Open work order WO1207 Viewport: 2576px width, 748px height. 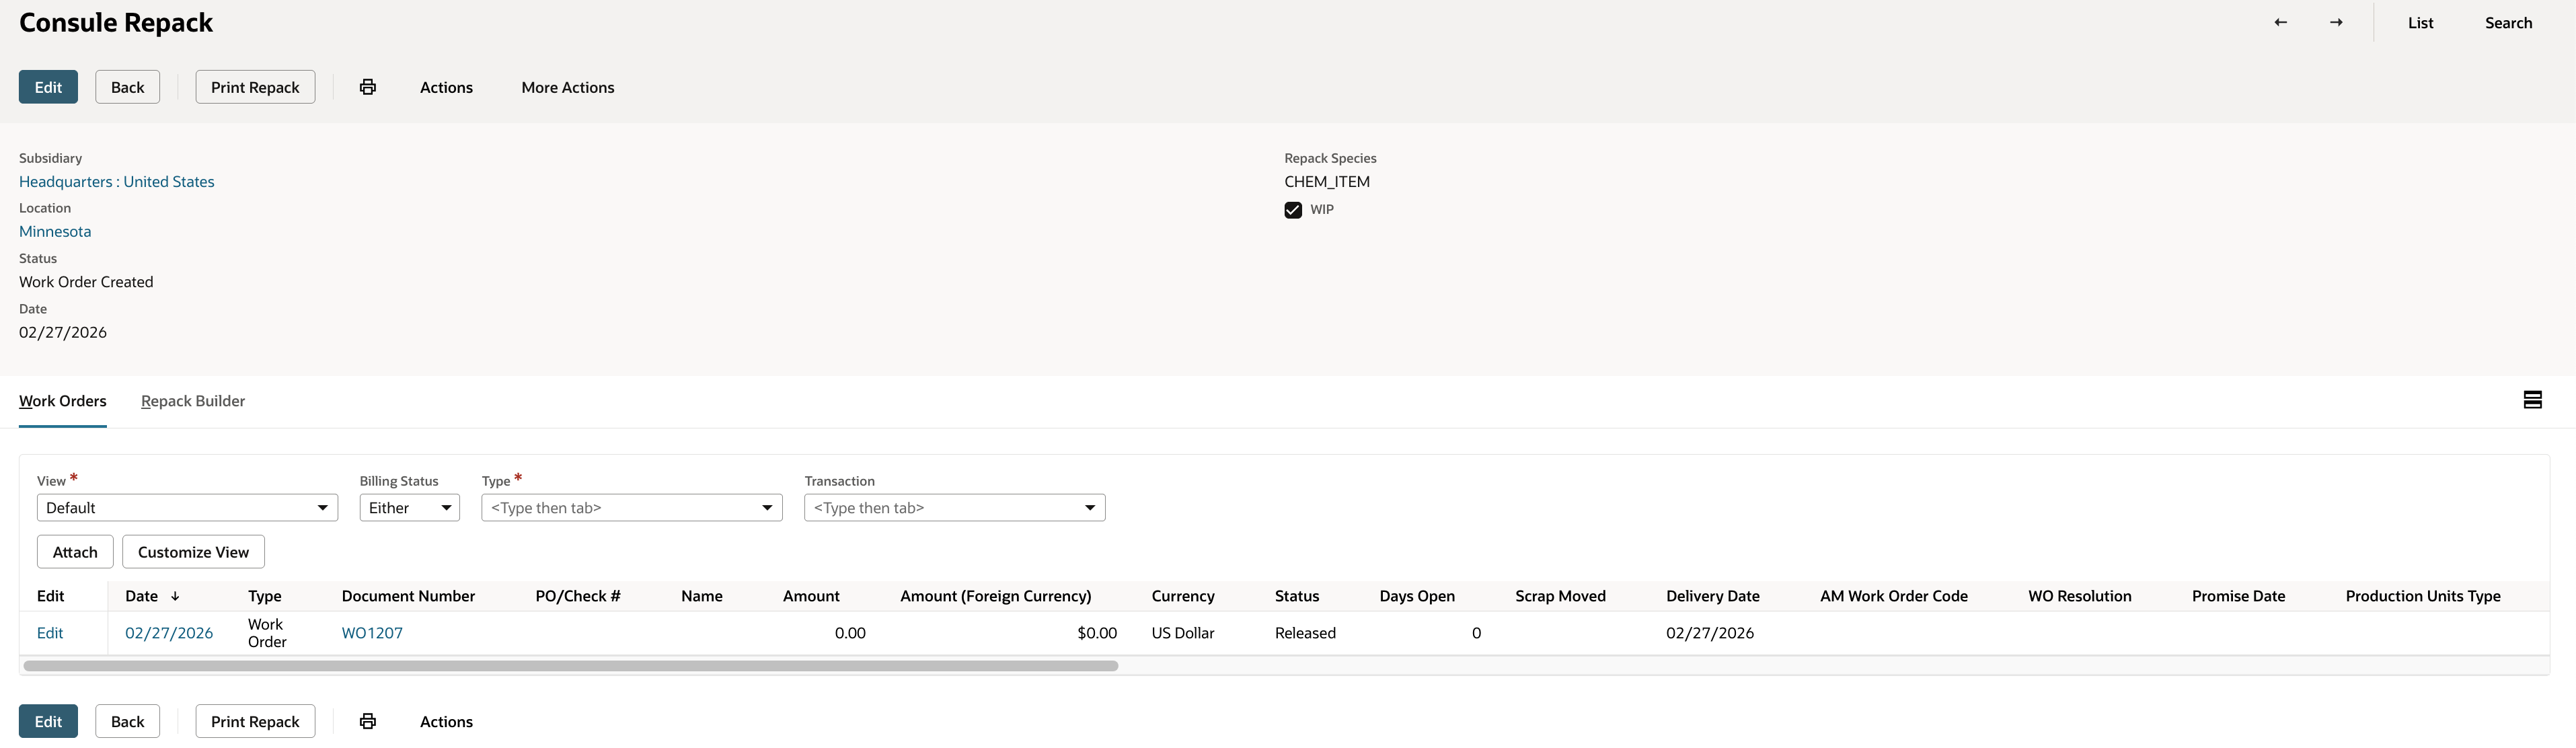click(x=371, y=632)
